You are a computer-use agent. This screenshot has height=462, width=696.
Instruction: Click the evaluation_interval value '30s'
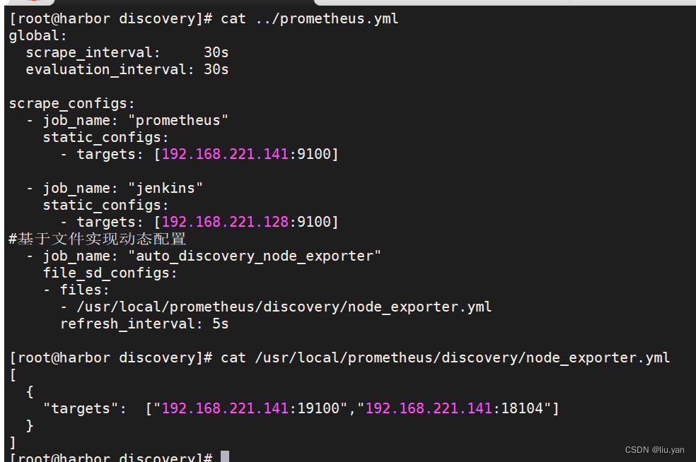point(216,69)
